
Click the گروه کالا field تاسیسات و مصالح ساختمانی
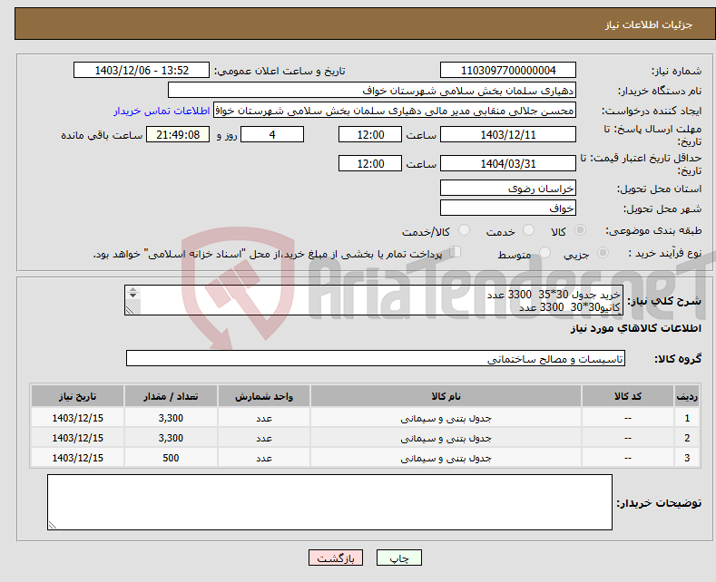pos(376,358)
